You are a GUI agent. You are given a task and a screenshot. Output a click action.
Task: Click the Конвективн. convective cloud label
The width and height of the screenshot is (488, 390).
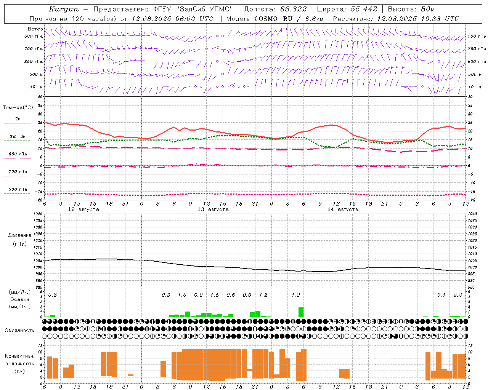(x=19, y=356)
